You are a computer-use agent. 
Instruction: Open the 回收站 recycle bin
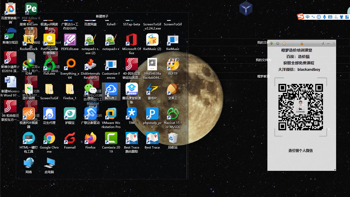click(173, 141)
